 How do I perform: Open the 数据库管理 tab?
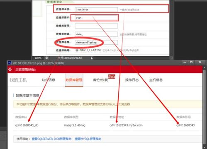(x=74, y=80)
